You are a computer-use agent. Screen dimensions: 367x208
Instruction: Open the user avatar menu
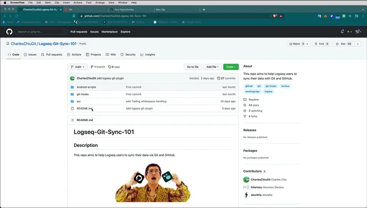[358, 31]
